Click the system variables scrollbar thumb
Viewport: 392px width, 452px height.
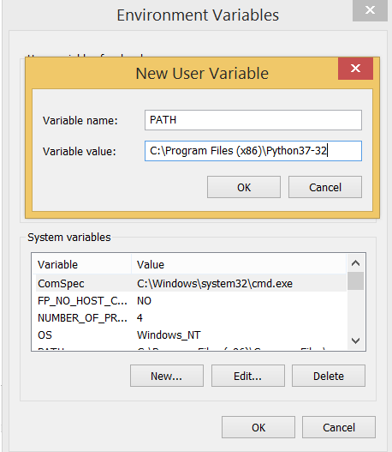356,280
